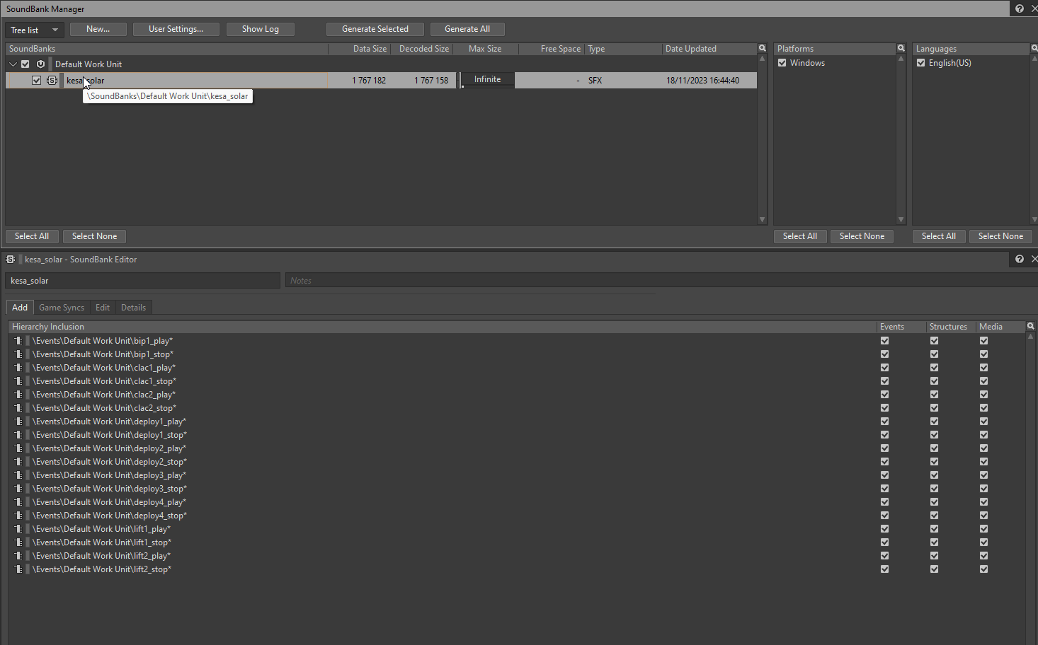This screenshot has height=645, width=1038.
Task: Click the Infinite Max Size field
Action: pyautogui.click(x=487, y=80)
